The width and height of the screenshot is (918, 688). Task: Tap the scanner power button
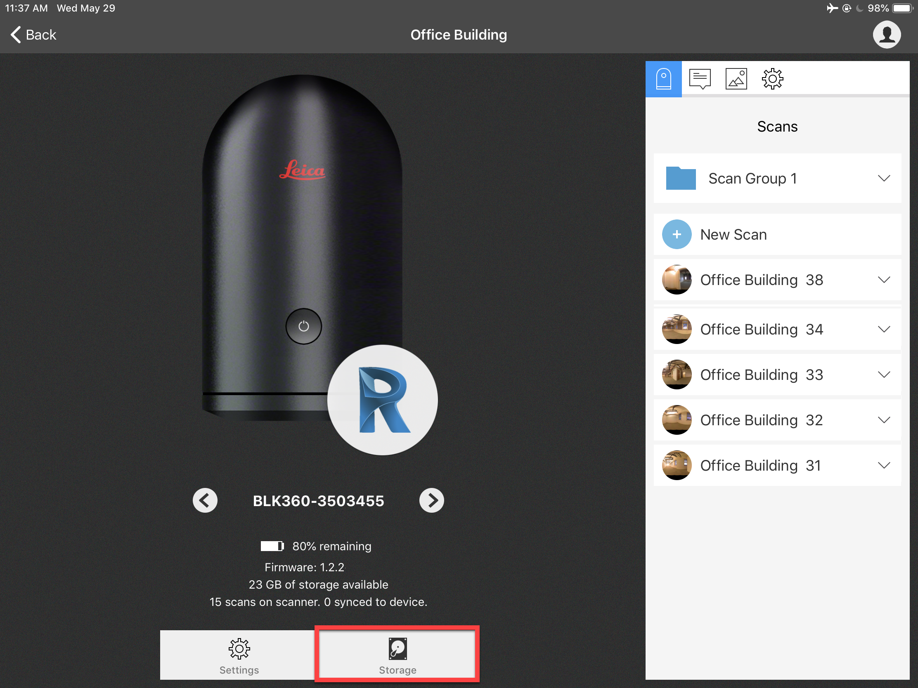(303, 326)
